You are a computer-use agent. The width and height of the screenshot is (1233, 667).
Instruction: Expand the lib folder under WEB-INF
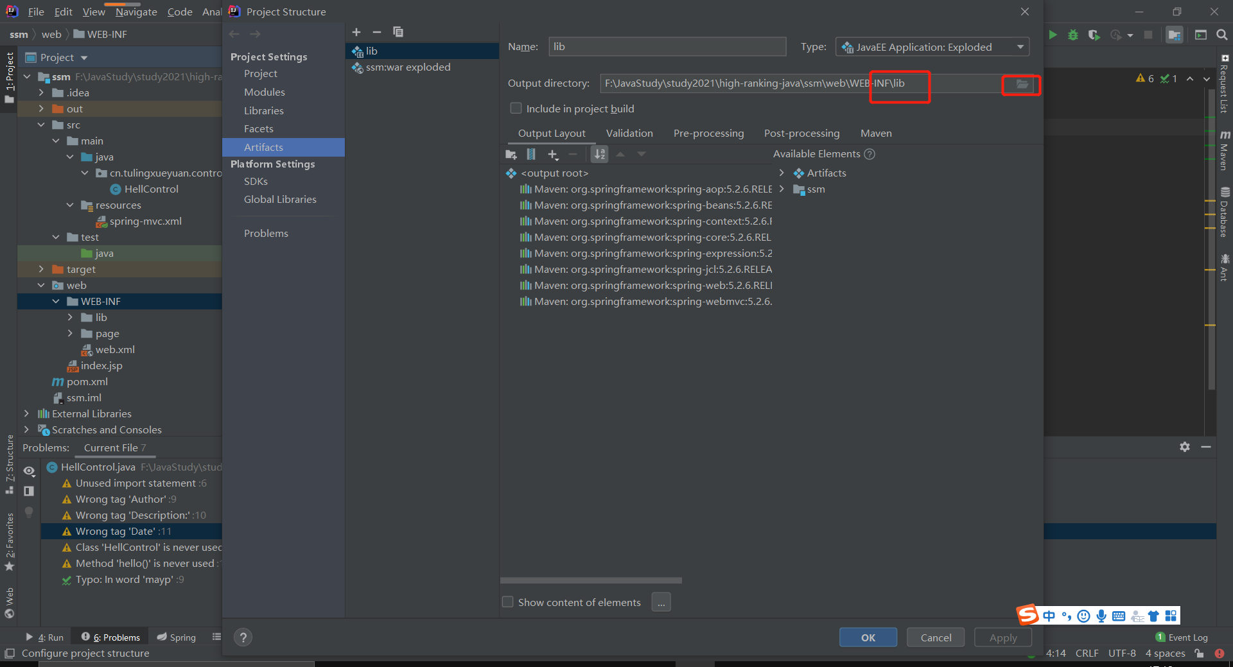tap(71, 317)
